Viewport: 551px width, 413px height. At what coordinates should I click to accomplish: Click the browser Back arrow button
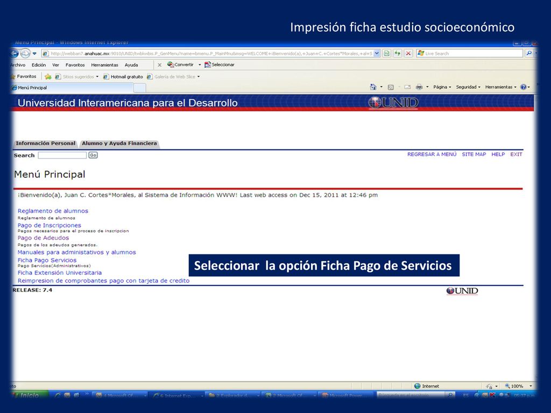click(15, 53)
